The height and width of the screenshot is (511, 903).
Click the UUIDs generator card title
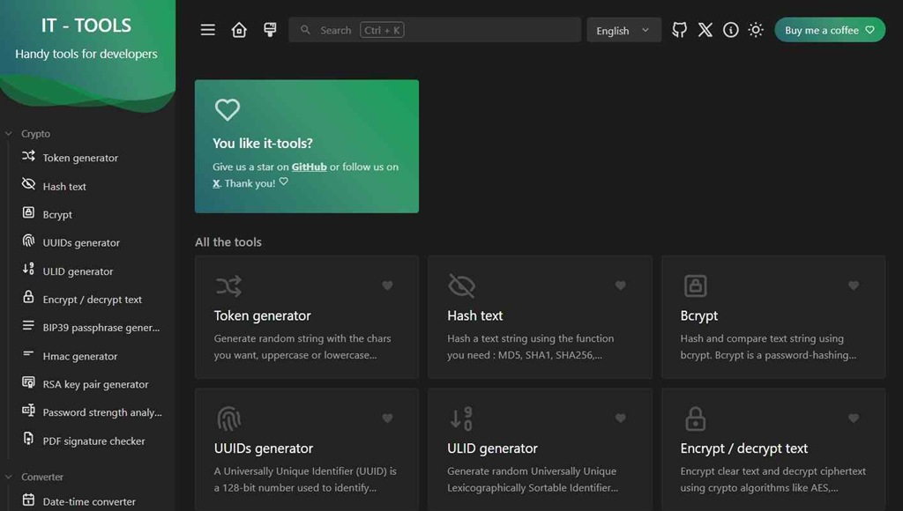pyautogui.click(x=263, y=448)
